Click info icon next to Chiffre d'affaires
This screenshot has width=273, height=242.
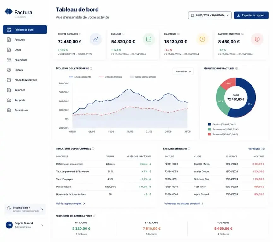click(80, 34)
